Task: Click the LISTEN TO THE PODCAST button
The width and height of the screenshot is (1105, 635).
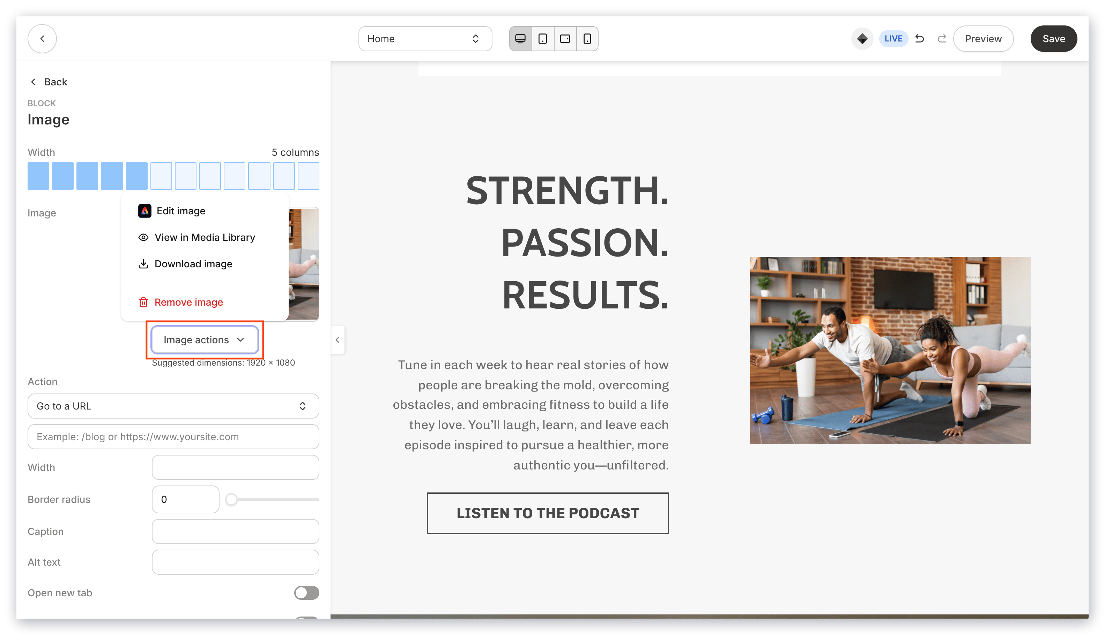Action: [x=547, y=513]
